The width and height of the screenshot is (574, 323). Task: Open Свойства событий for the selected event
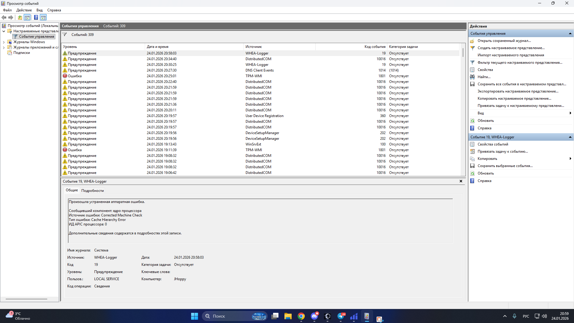493,144
